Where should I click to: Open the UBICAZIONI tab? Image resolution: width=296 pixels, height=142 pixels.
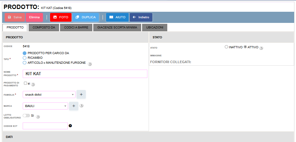point(155,28)
